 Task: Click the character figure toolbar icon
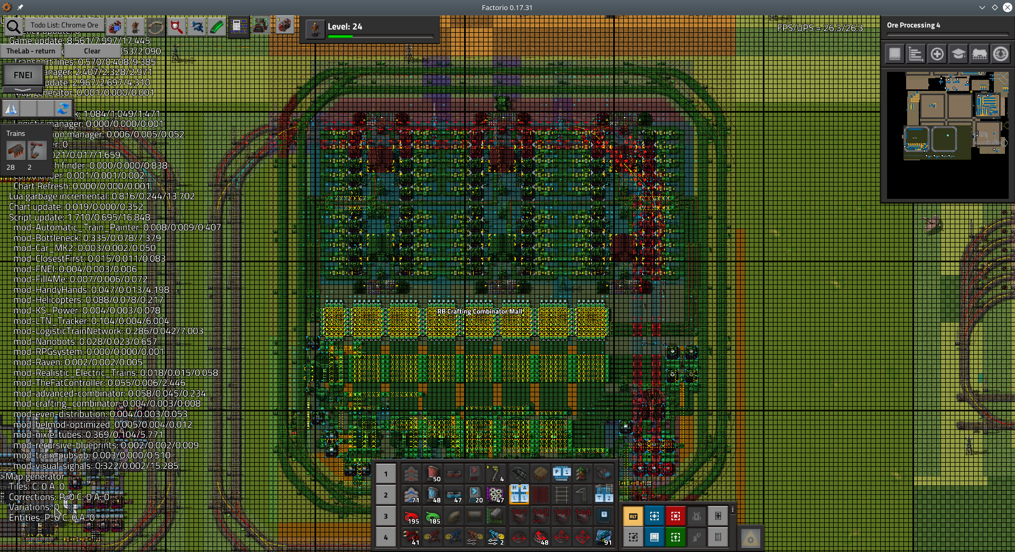tap(135, 26)
